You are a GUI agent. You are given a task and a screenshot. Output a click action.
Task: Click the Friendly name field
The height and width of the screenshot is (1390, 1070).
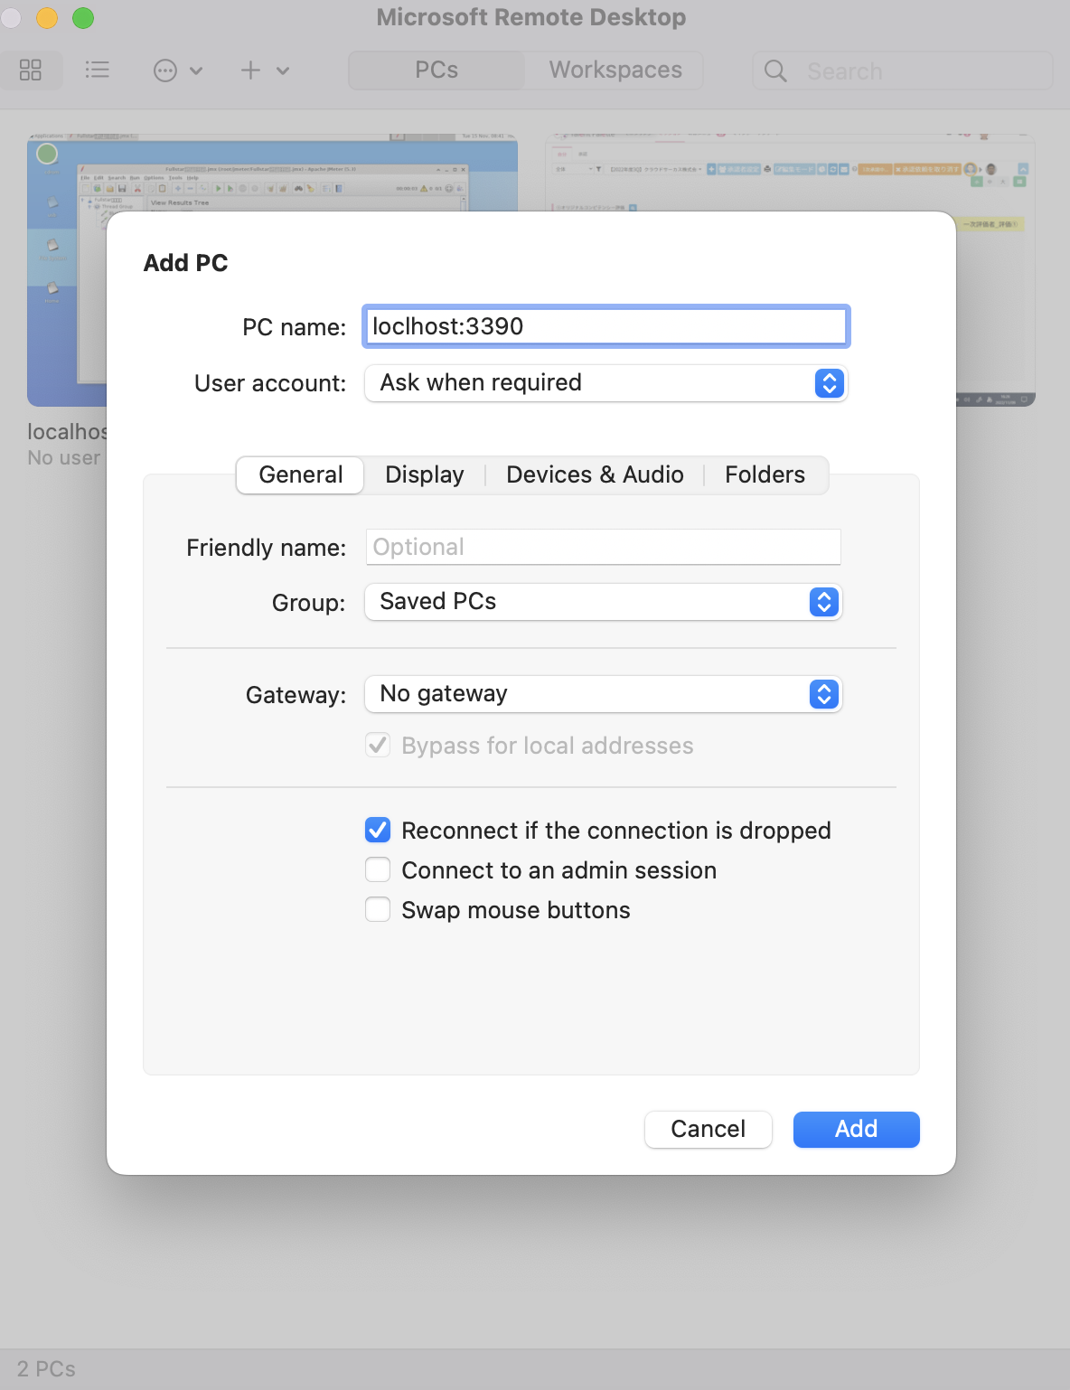[x=603, y=547]
